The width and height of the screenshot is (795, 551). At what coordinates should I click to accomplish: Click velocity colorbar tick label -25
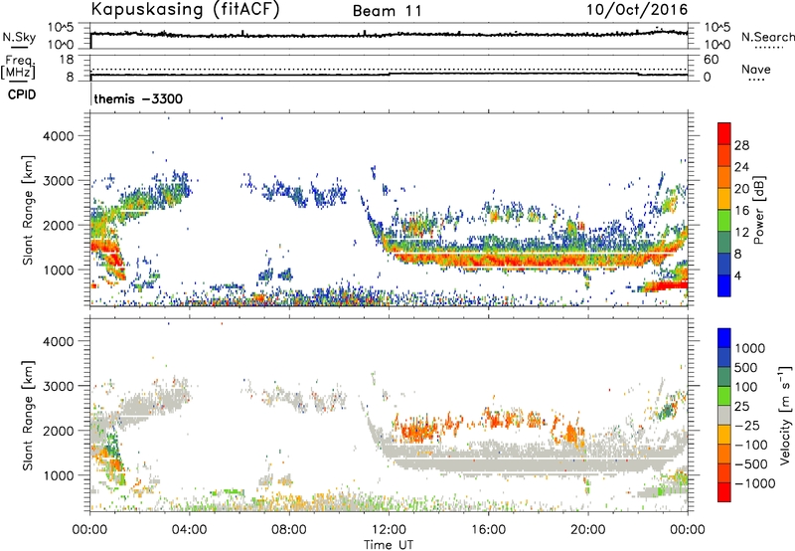(747, 426)
